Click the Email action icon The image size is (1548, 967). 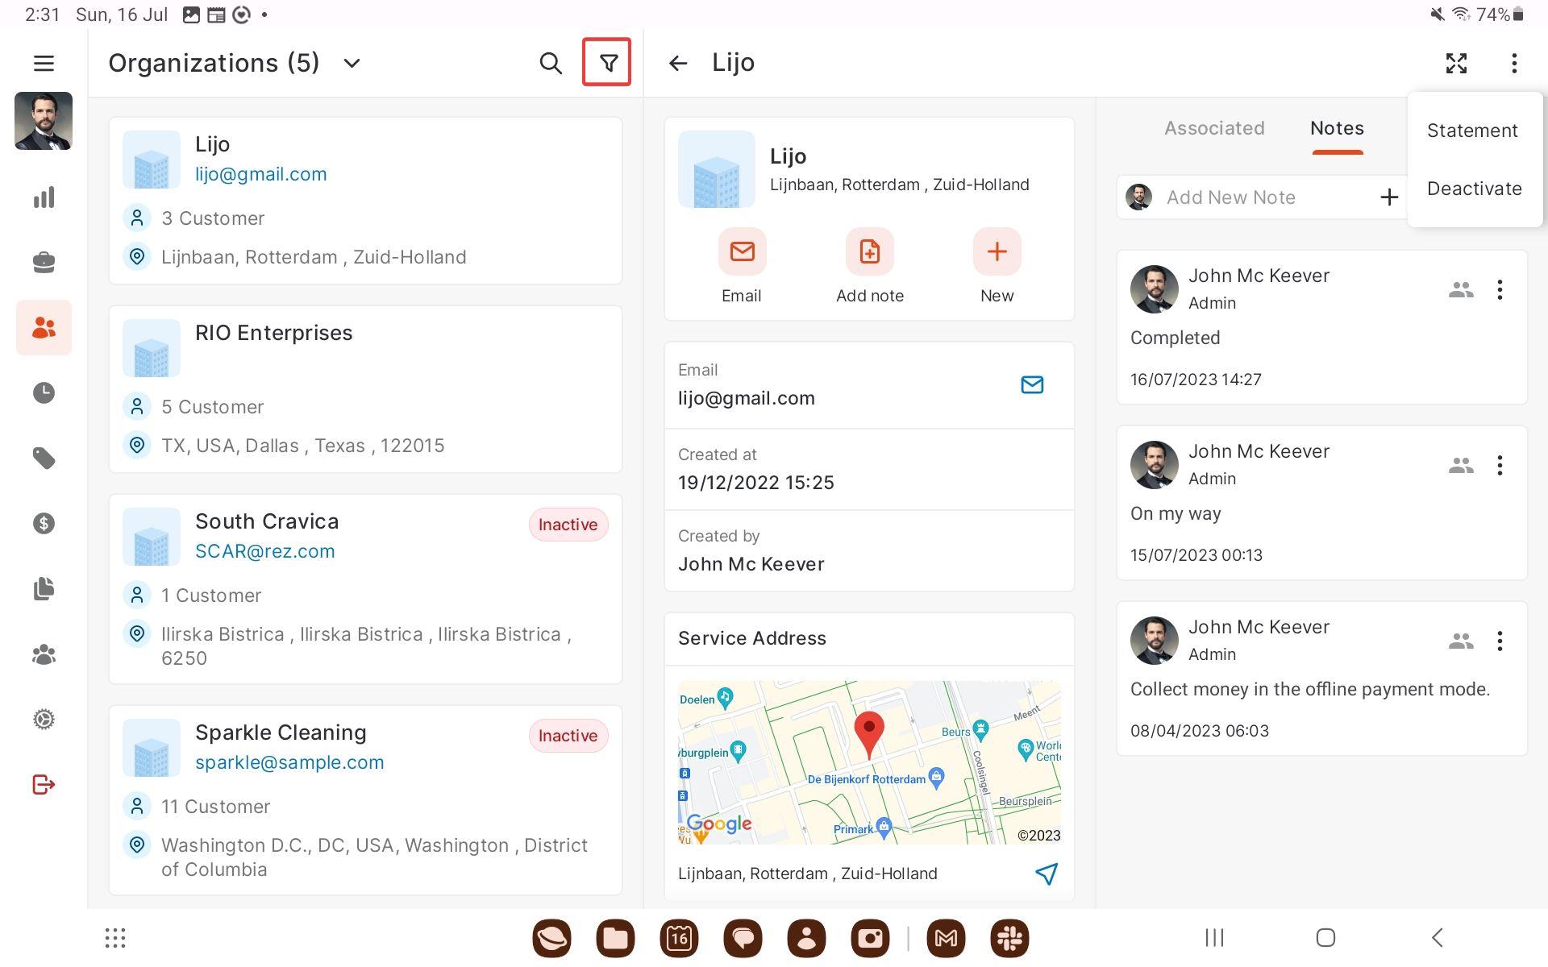pyautogui.click(x=742, y=251)
